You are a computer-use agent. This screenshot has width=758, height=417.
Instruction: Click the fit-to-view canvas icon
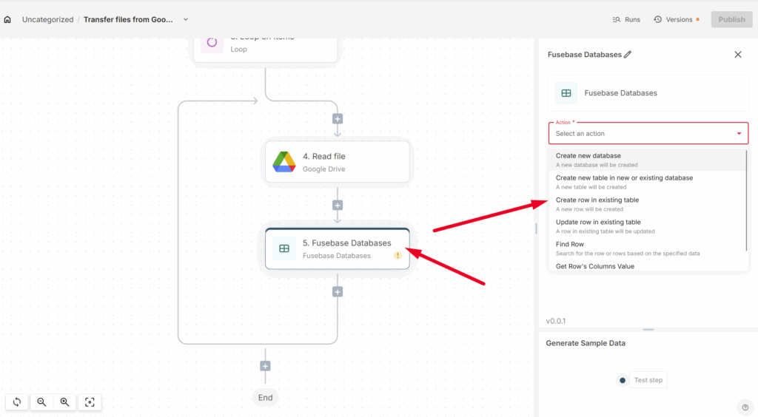pyautogui.click(x=90, y=402)
